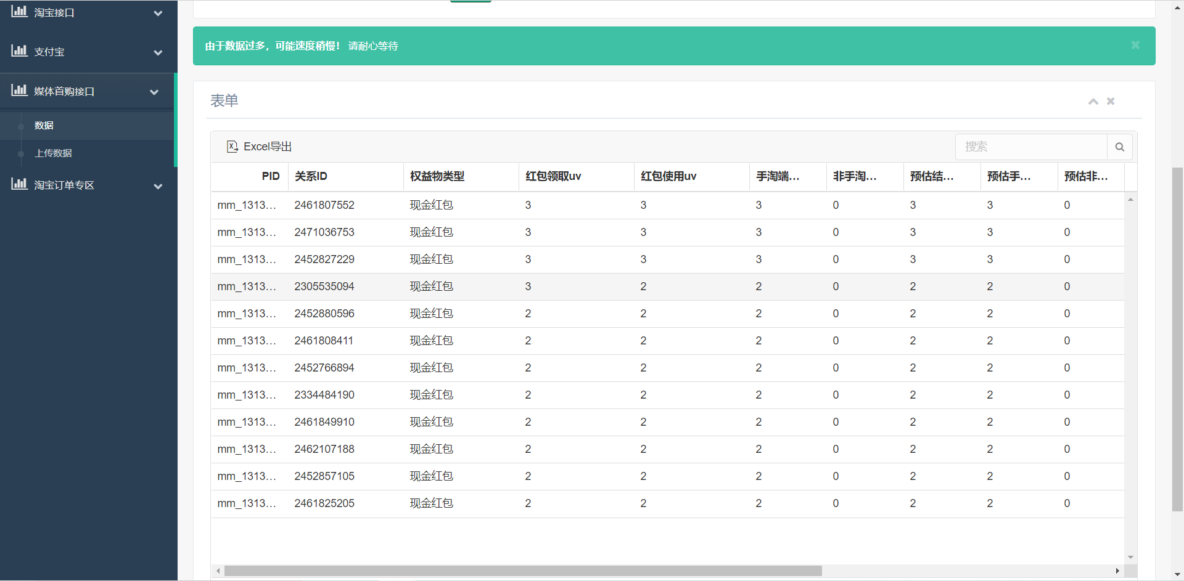1184x581 pixels.
Task: Click the 媒体首购接口 bar chart icon
Action: pyautogui.click(x=19, y=90)
